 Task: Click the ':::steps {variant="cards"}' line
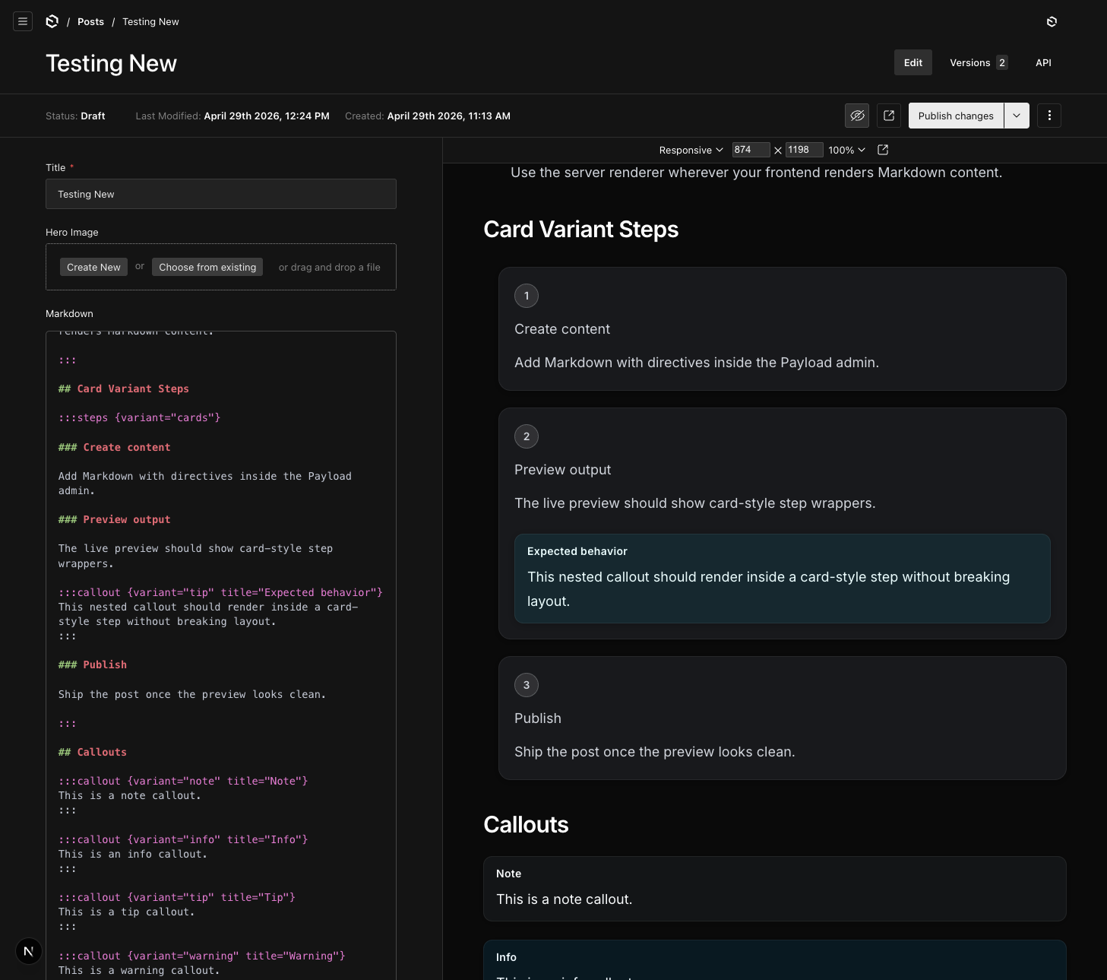point(139,417)
